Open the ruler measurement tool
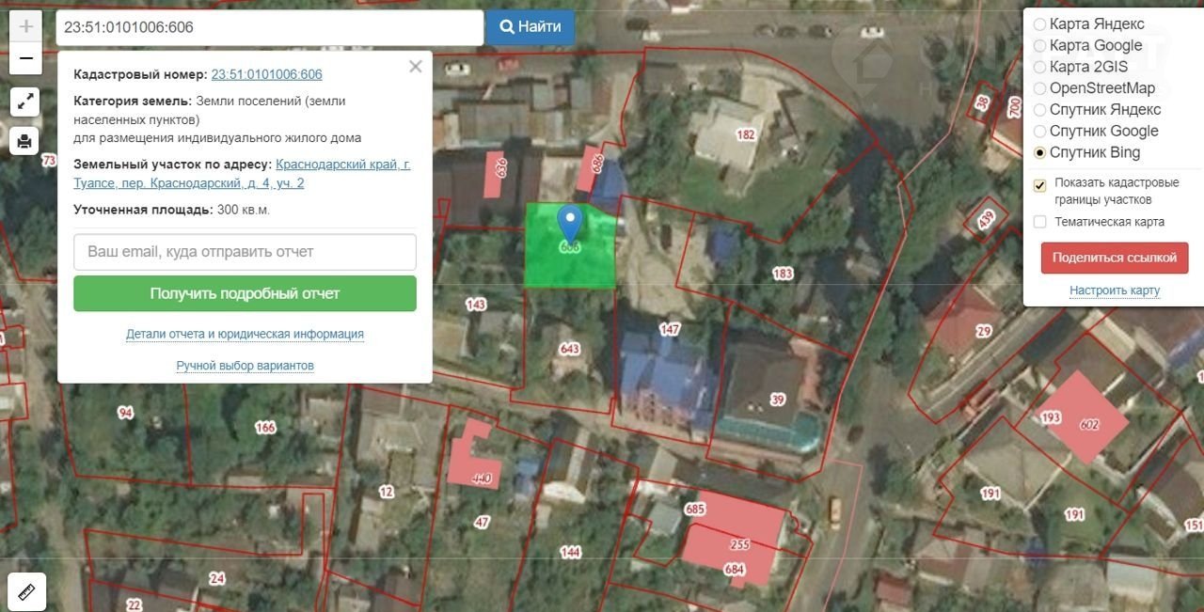Viewport: 1204px width, 612px height. point(26,591)
